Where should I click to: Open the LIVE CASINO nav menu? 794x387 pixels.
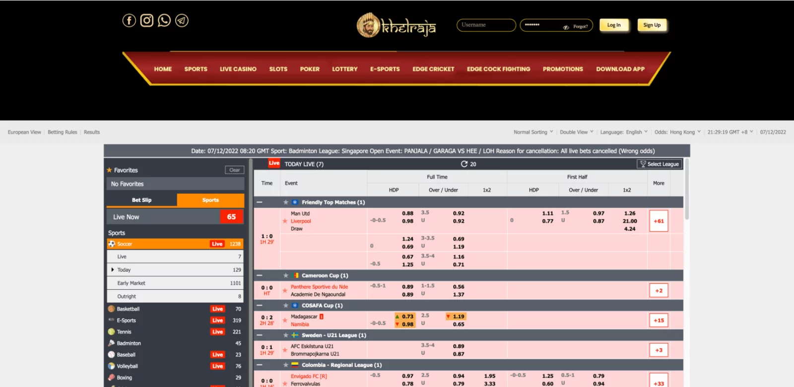point(238,69)
